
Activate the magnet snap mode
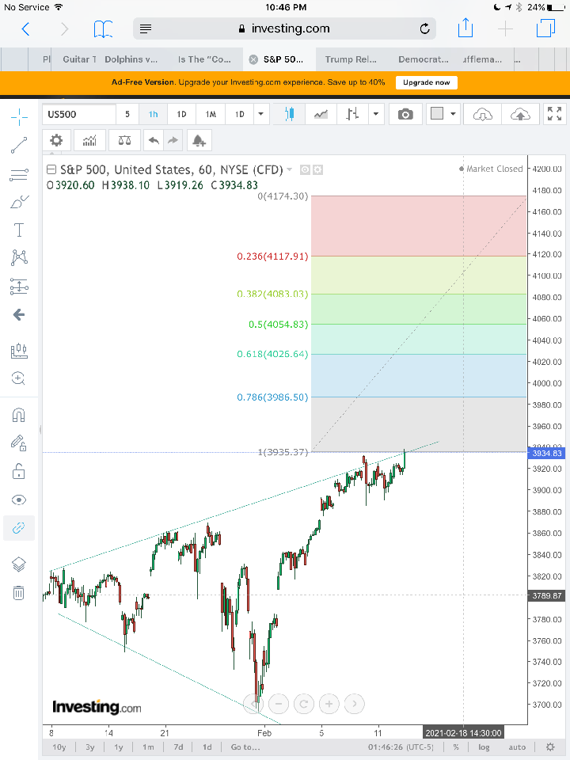(x=19, y=416)
